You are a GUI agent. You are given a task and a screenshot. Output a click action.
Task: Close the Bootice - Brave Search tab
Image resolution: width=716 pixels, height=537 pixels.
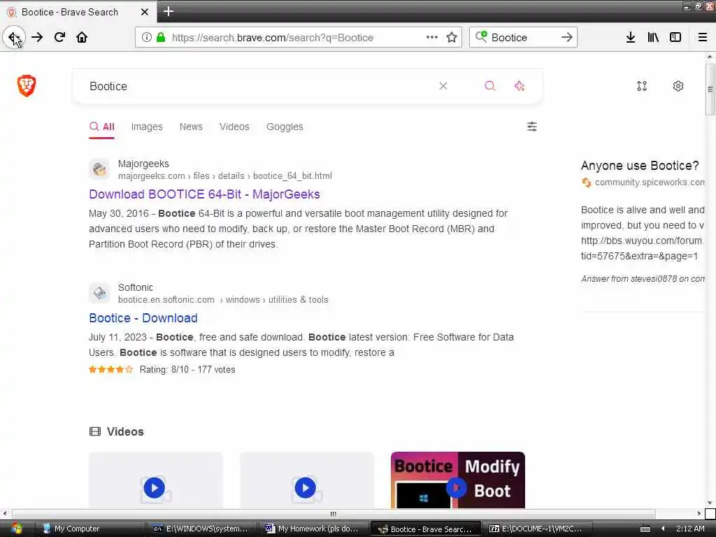tap(145, 12)
